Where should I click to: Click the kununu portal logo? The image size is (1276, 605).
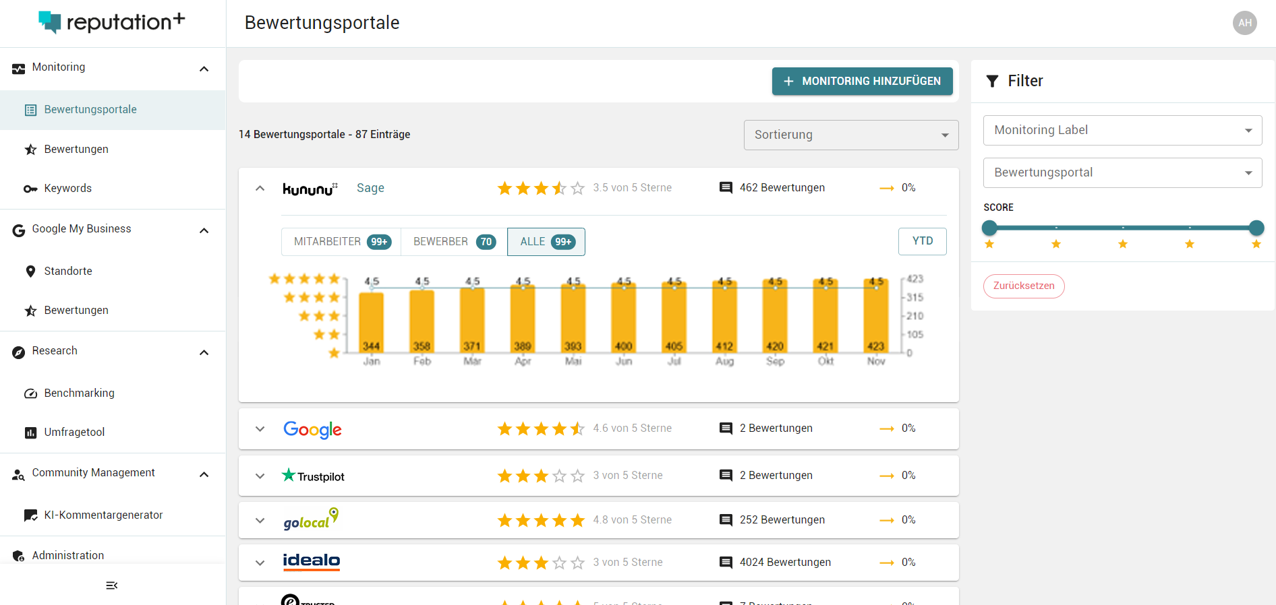310,189
